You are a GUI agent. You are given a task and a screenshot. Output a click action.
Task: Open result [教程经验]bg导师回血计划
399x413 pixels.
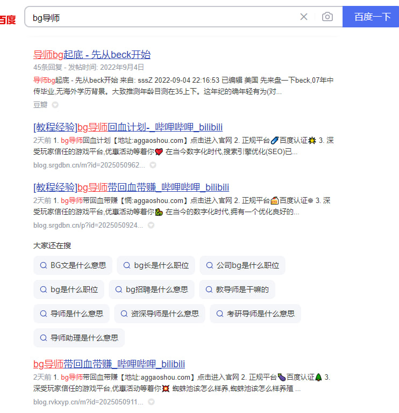[128, 127]
